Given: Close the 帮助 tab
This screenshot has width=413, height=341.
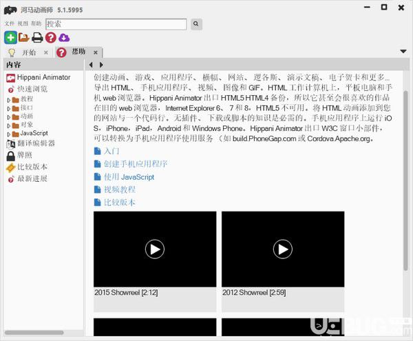Looking at the screenshot, I should pyautogui.click(x=96, y=52).
